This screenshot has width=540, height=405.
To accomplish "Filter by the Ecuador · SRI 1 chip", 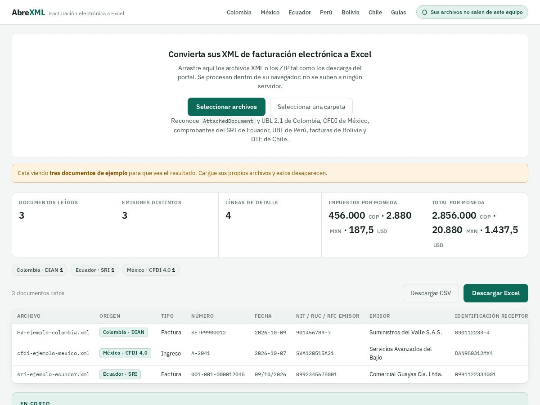I will pos(95,270).
